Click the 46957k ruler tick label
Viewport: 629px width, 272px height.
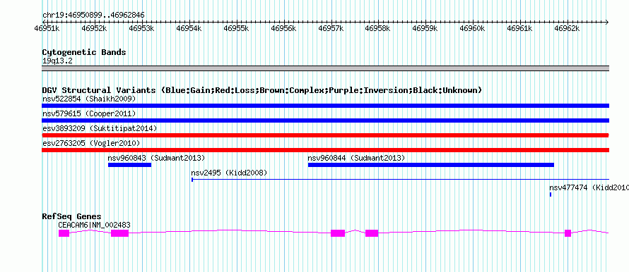[331, 29]
